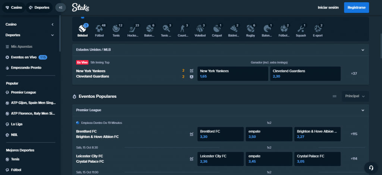The image size is (382, 175).
Task: Collapse the sidebar with the arrow button
Action: [61, 7]
